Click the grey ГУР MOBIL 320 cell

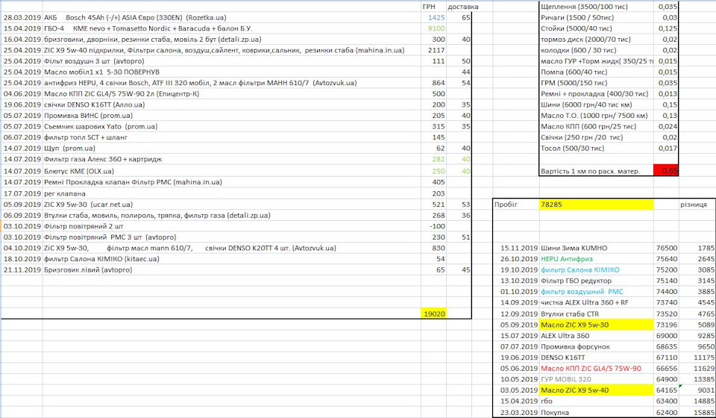pyautogui.click(x=597, y=379)
